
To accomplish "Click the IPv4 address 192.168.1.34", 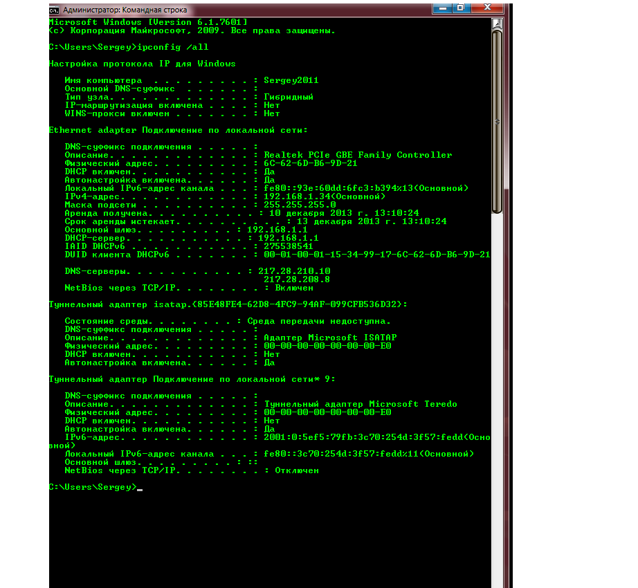I will coord(297,197).
